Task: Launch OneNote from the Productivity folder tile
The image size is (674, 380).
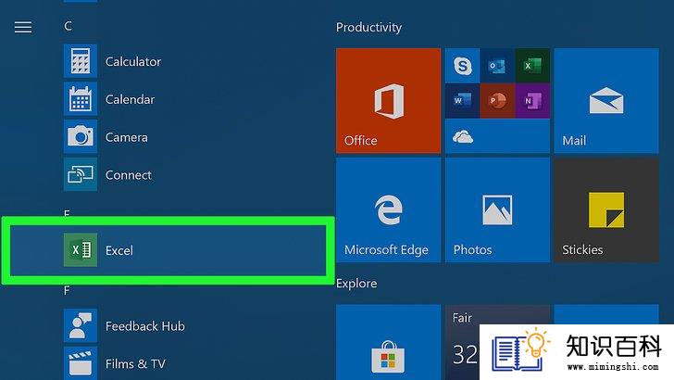Action: coord(532,101)
